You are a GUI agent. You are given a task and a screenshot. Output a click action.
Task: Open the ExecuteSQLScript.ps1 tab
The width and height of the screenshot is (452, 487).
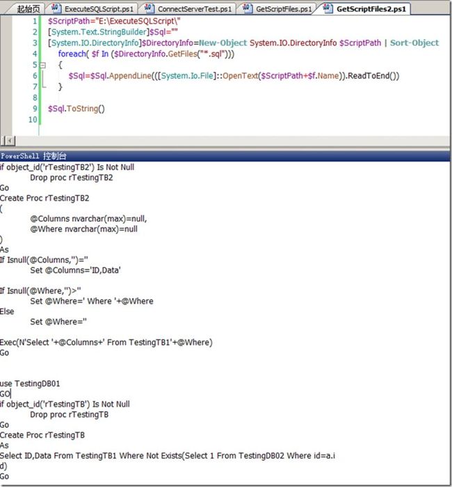click(x=99, y=9)
